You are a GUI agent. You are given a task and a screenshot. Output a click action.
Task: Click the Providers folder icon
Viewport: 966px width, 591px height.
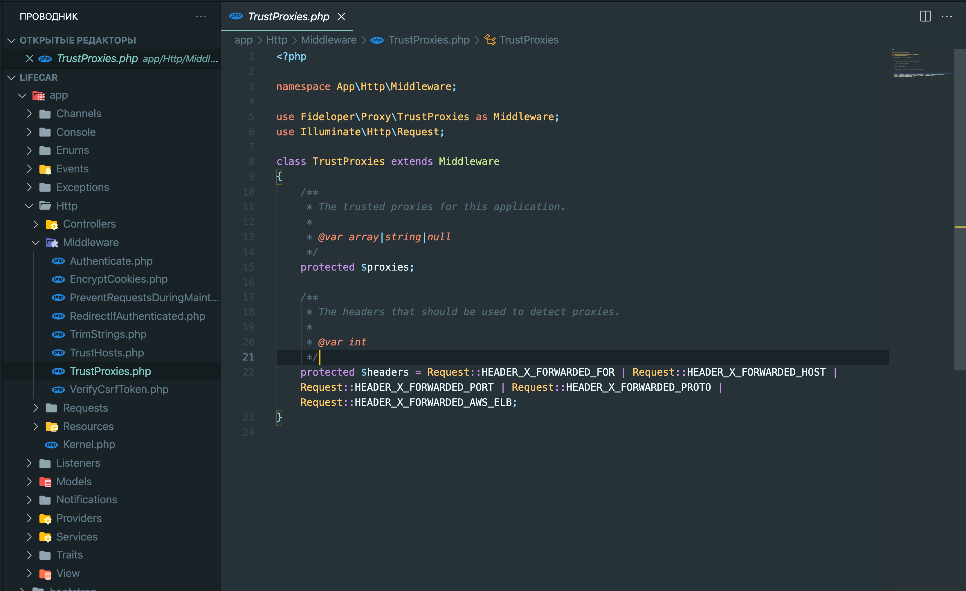click(45, 518)
